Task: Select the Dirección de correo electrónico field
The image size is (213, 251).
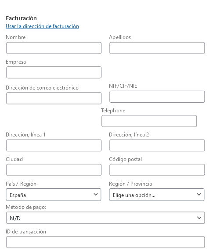Action: tap(54, 98)
